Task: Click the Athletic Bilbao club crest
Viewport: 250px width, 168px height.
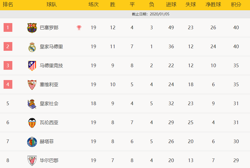Action: (32, 161)
